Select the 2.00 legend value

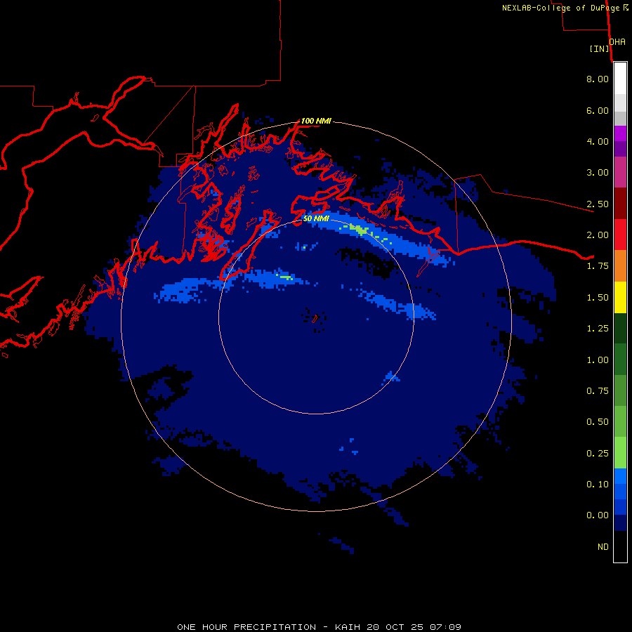(598, 235)
